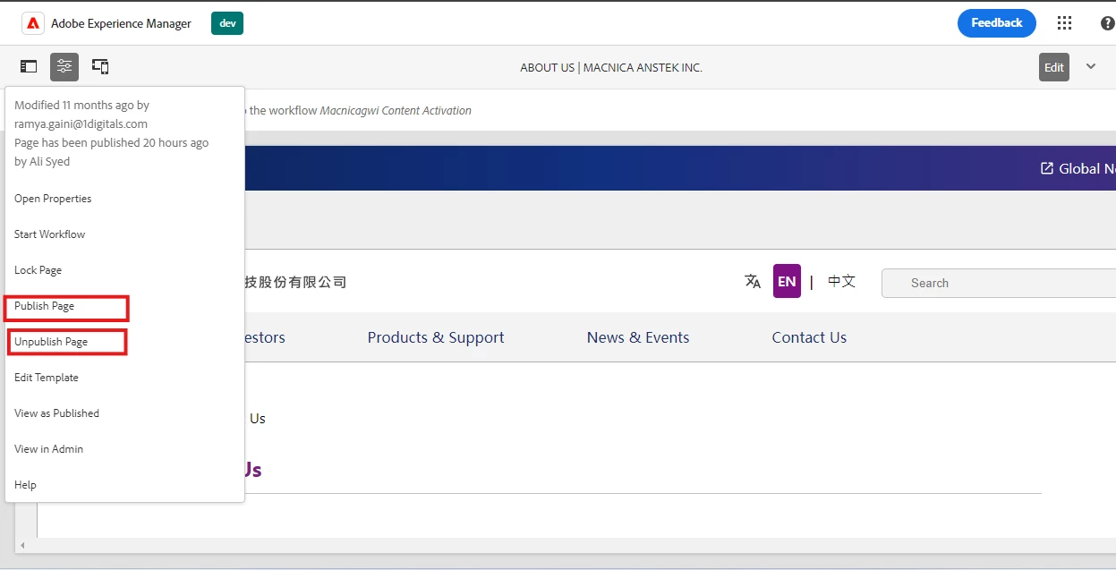Click the Feedback button

point(997,23)
